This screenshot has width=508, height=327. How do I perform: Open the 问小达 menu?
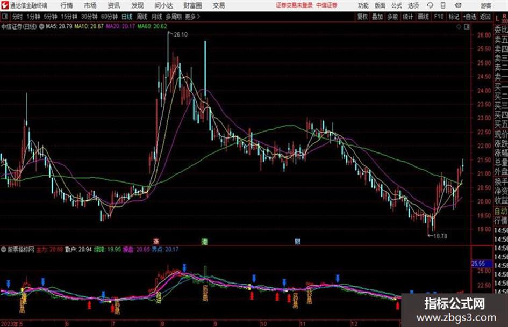163,5
